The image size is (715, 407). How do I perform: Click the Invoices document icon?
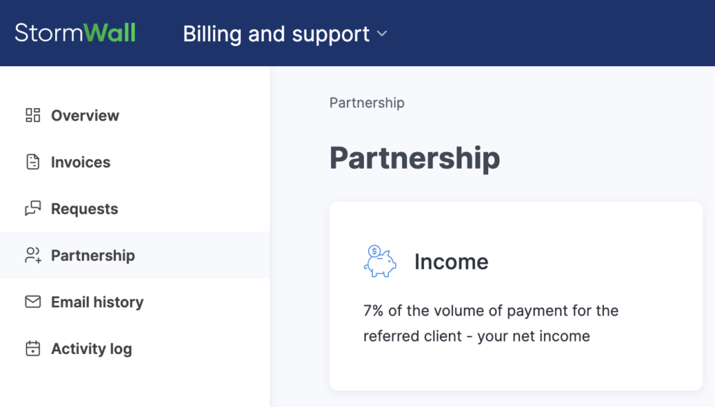tap(33, 162)
